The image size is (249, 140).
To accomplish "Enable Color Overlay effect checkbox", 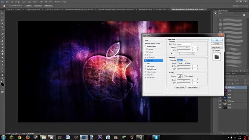I will click(x=145, y=66).
